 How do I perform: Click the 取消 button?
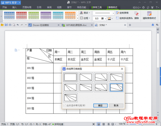point(116,105)
